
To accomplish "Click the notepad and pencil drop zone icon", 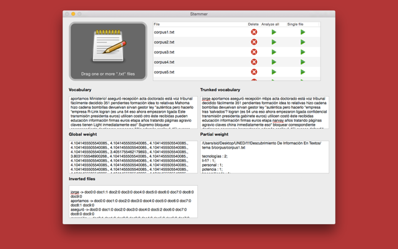I will pyautogui.click(x=109, y=46).
